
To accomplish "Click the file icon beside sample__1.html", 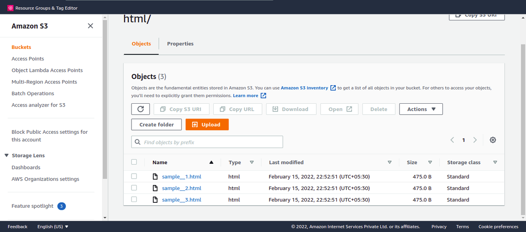I will (155, 176).
